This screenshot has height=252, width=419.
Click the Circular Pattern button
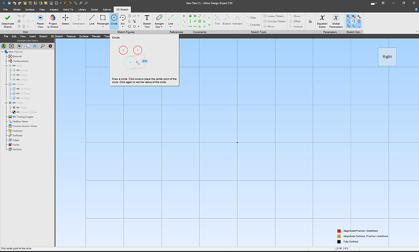point(274,21)
